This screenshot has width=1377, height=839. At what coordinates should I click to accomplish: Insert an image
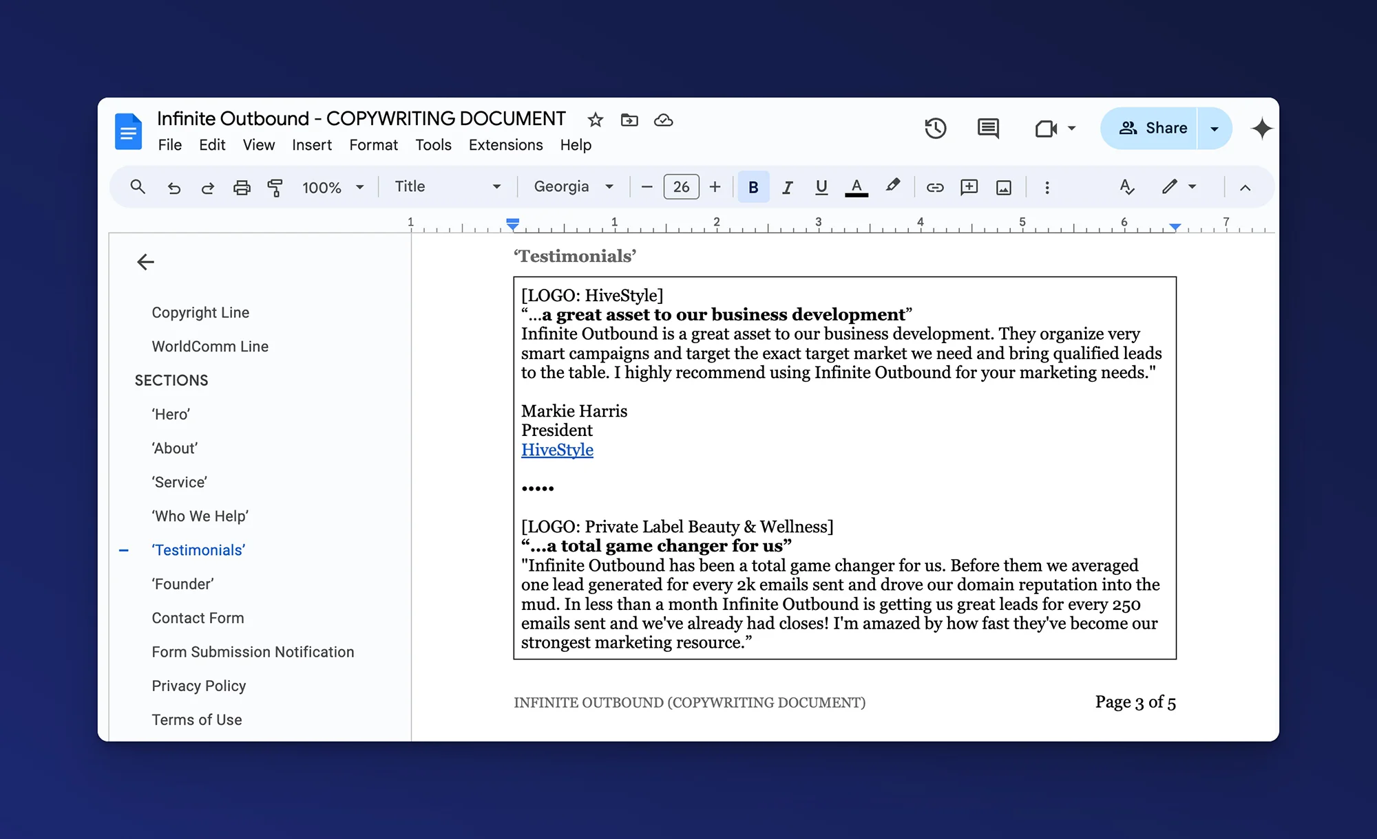coord(1003,187)
